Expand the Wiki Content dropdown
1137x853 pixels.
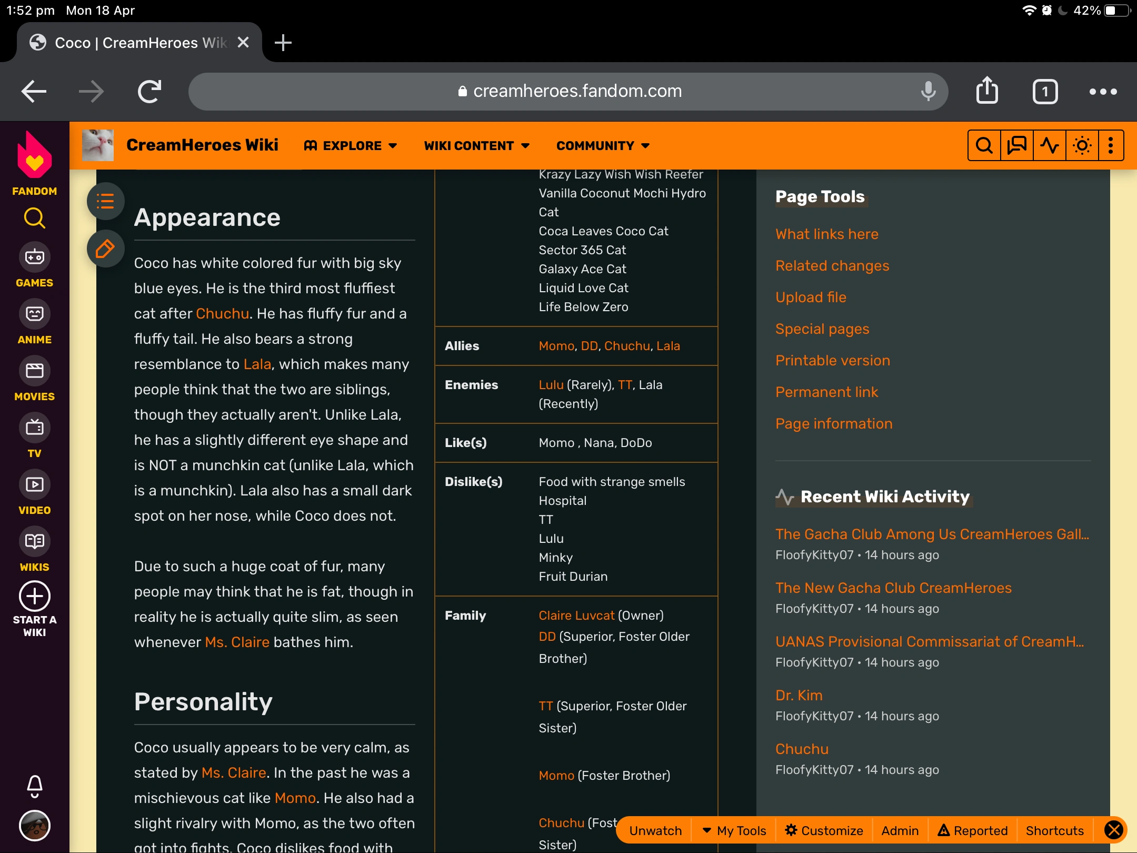tap(476, 145)
